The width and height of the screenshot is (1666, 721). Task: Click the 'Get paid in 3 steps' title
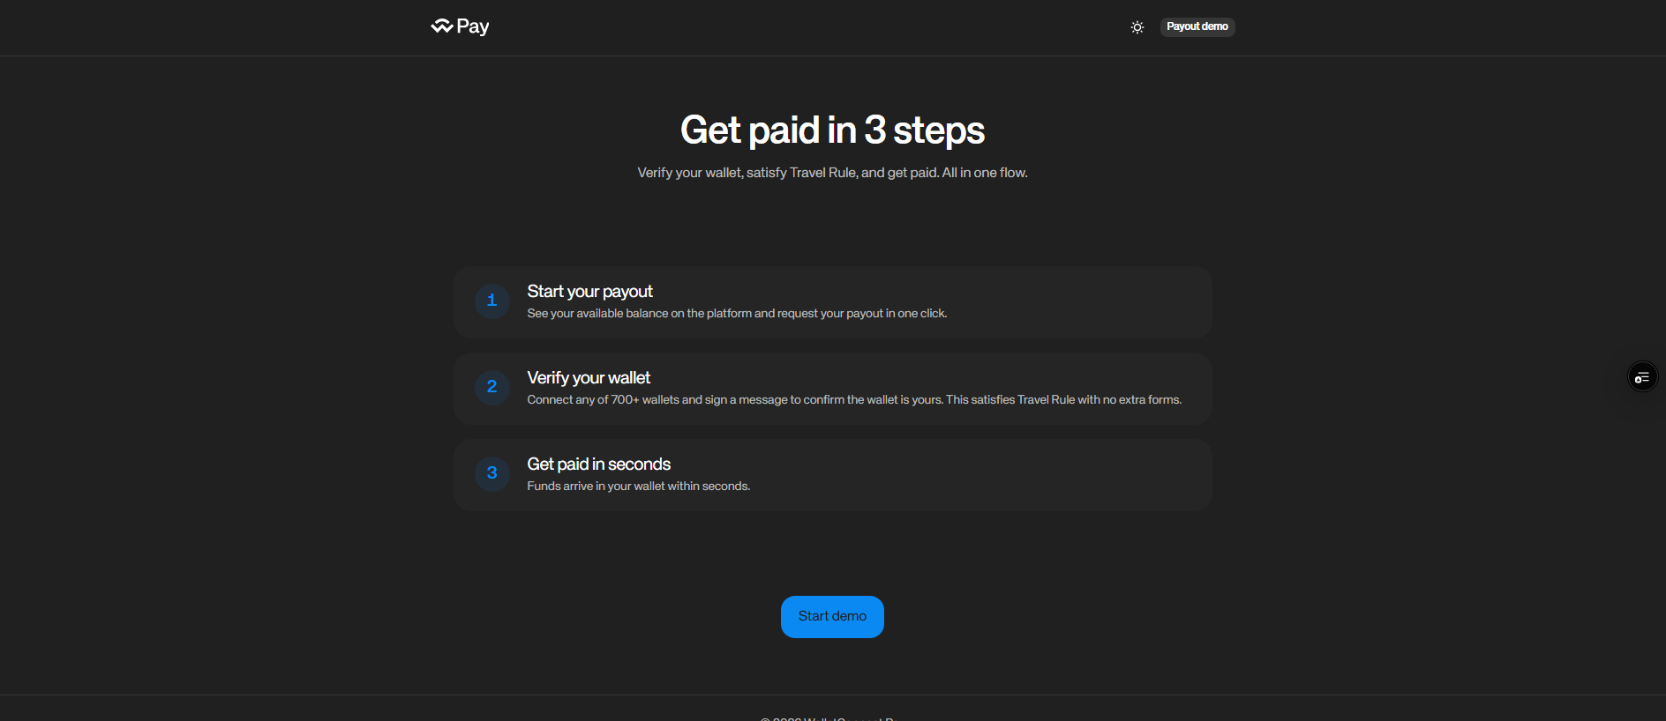click(832, 130)
